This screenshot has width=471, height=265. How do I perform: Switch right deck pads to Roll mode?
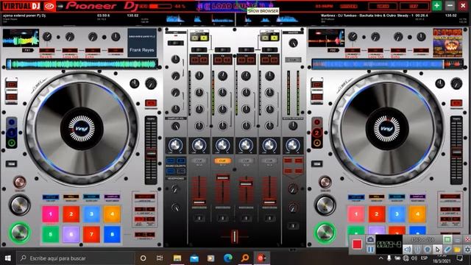pos(376,197)
